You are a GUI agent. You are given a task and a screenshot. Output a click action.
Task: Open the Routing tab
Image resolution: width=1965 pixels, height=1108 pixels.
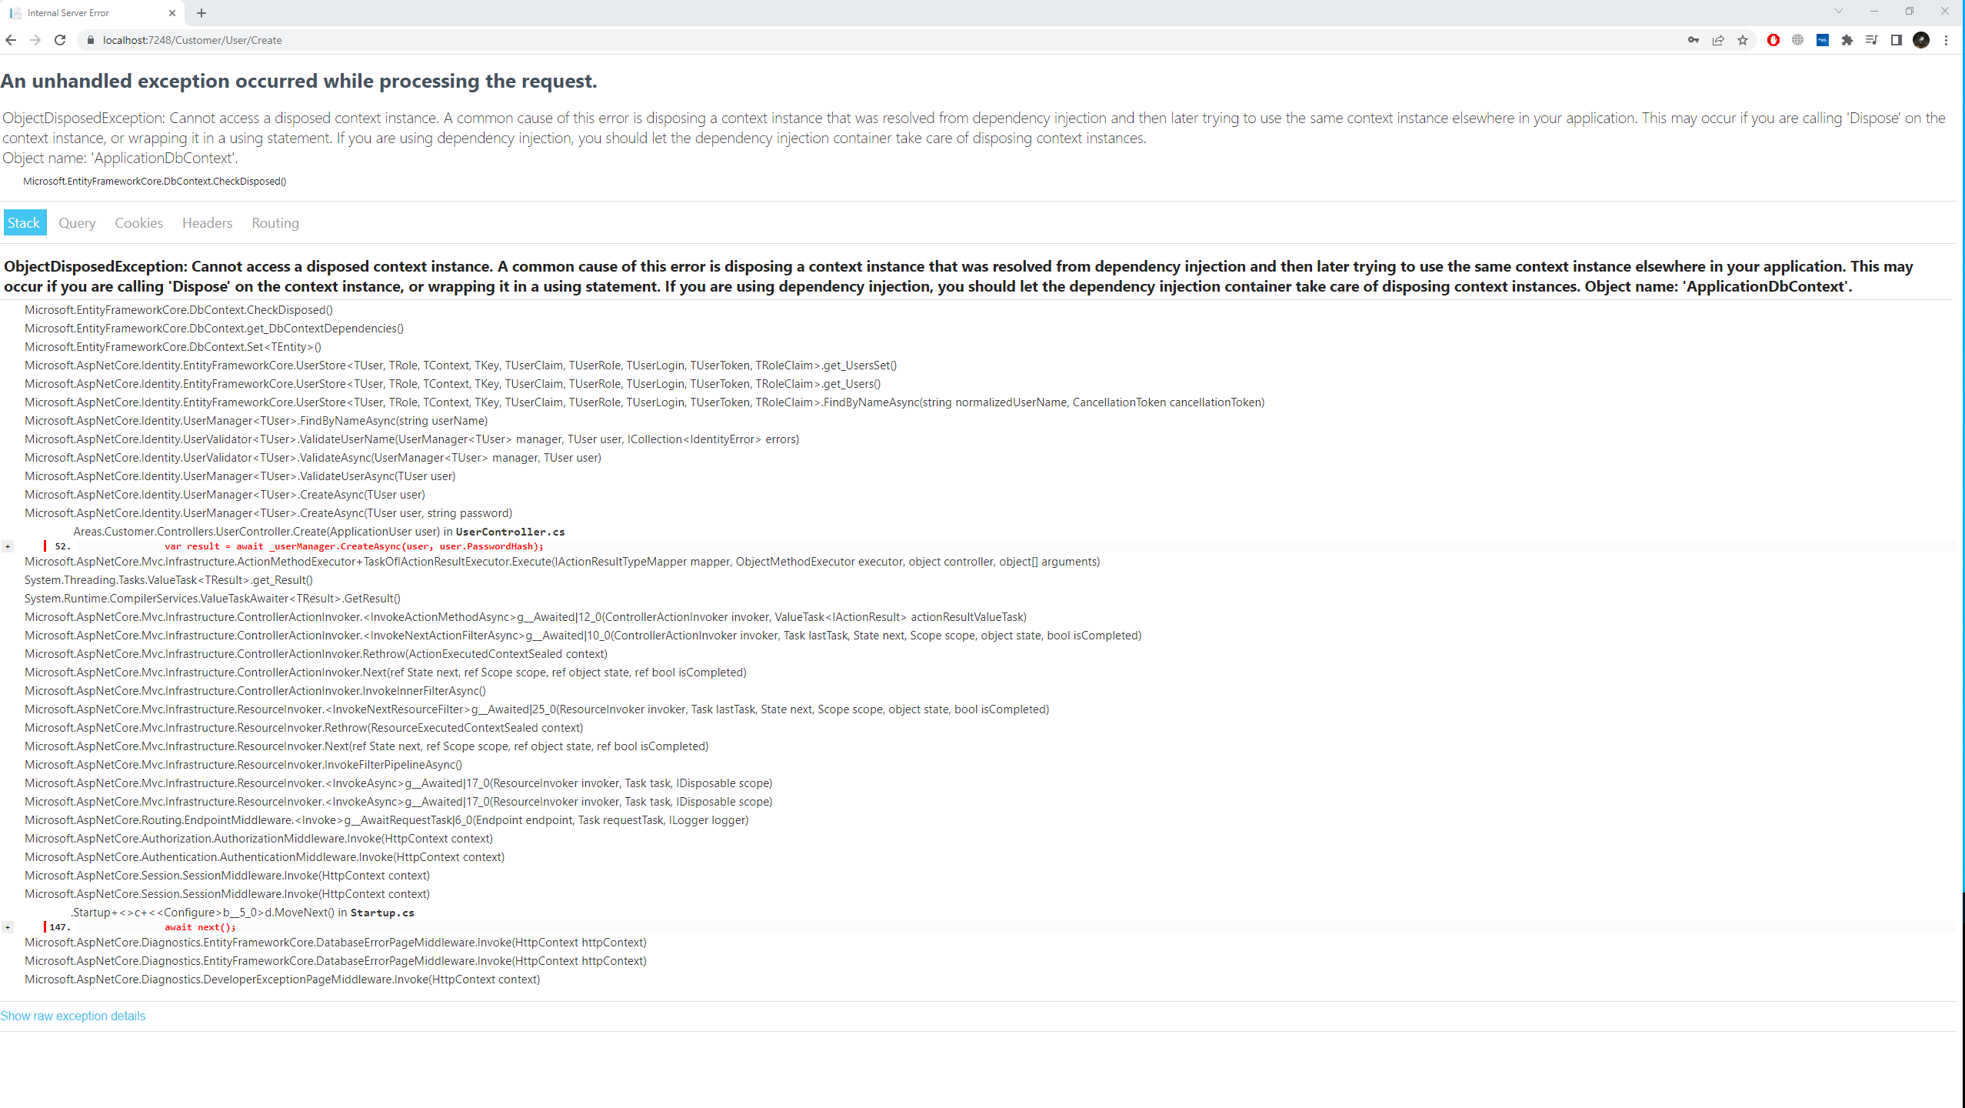point(275,223)
